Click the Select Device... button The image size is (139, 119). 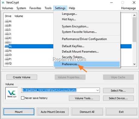tap(118, 98)
